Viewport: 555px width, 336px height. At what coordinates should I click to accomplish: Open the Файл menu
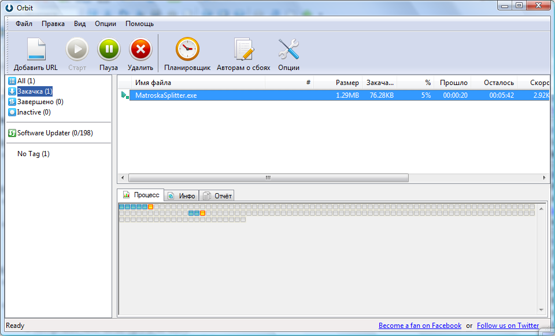(x=24, y=24)
